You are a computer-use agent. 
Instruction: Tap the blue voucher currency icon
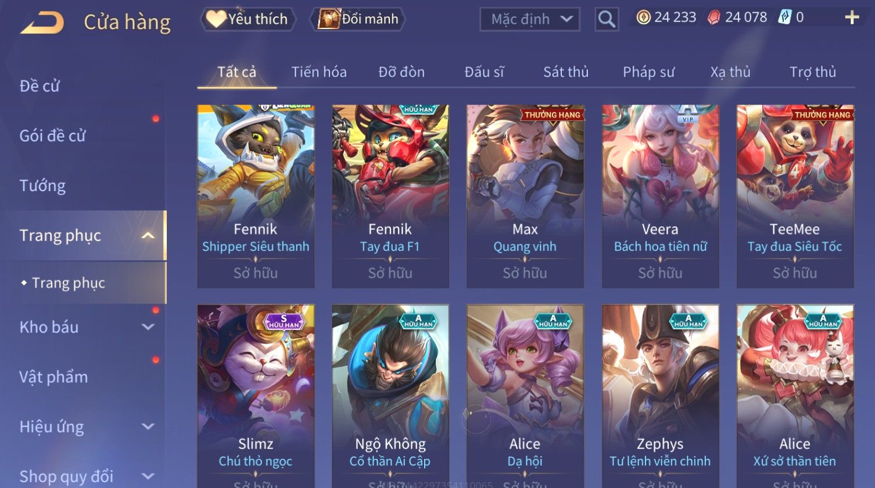[784, 17]
